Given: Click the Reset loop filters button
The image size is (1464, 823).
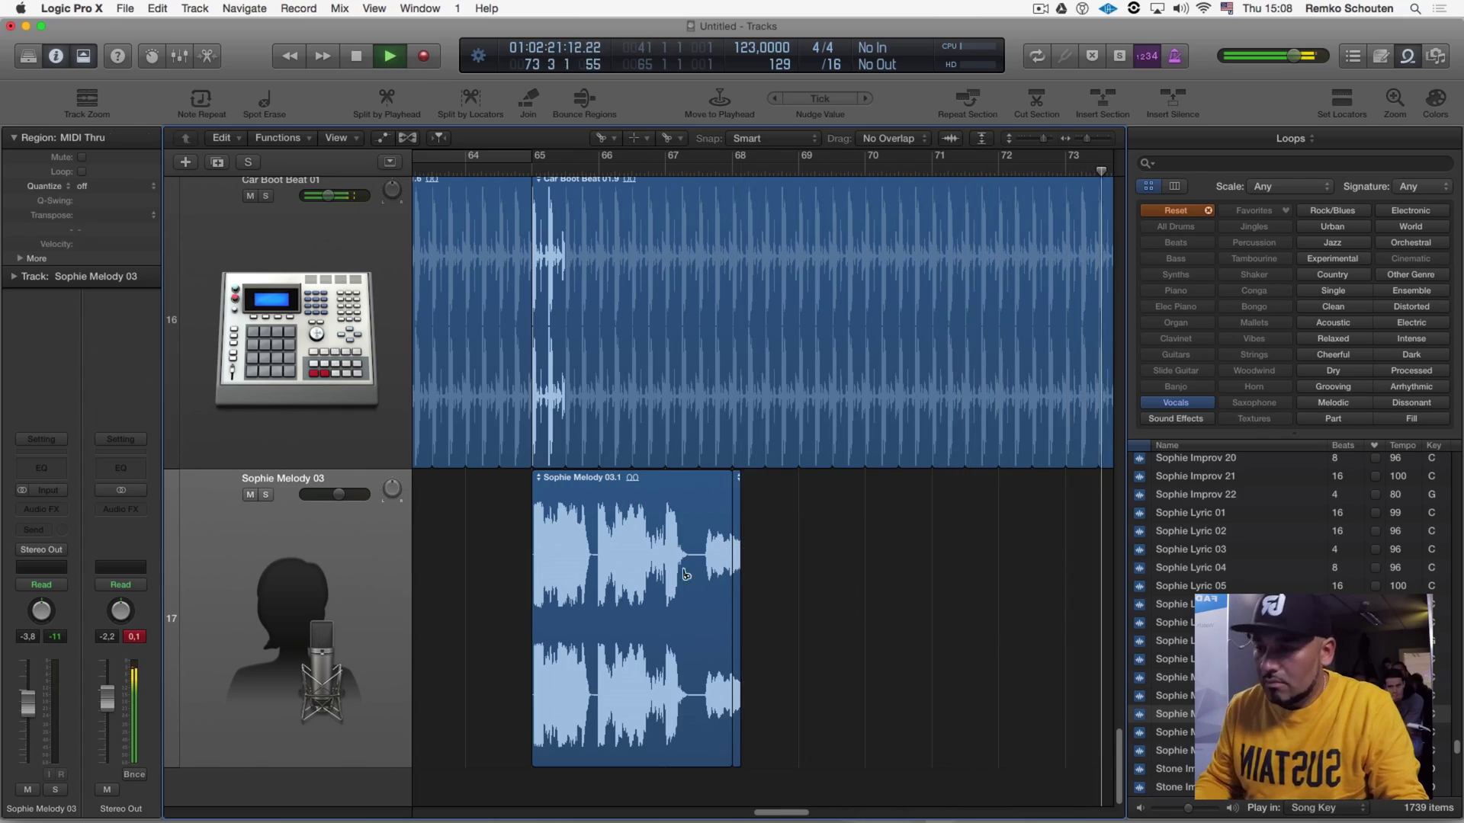Looking at the screenshot, I should [x=1176, y=210].
